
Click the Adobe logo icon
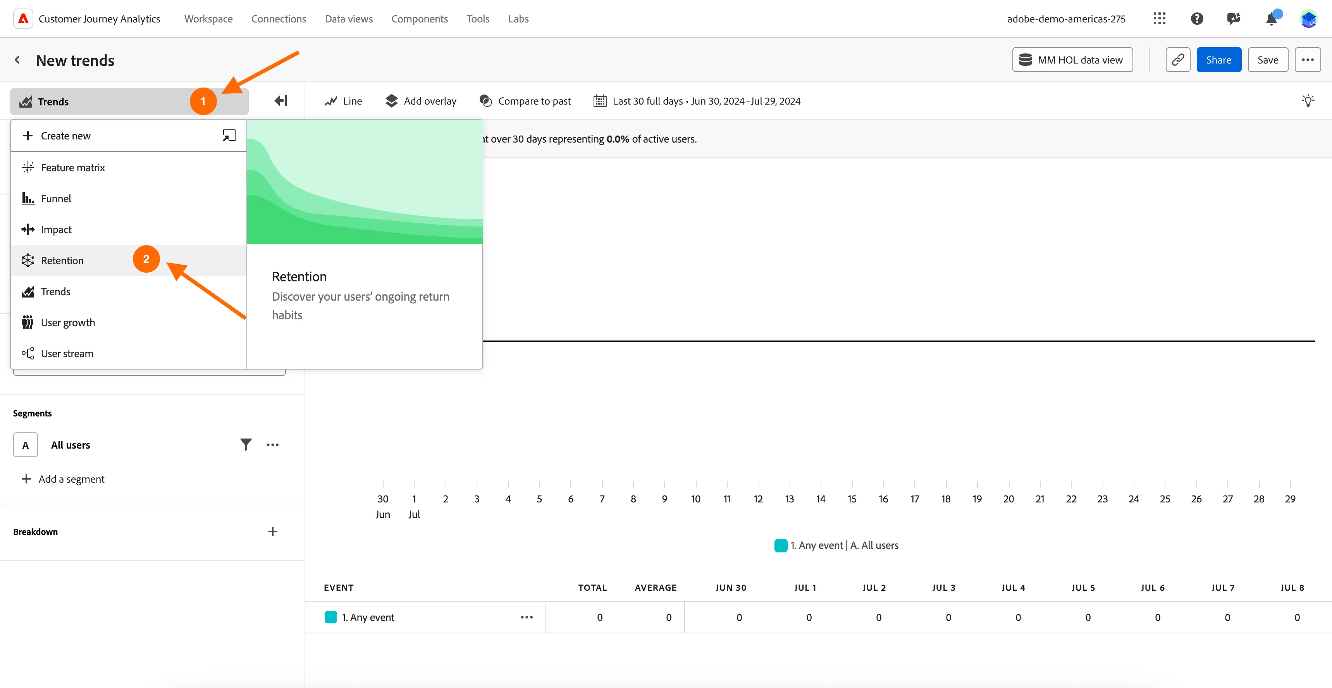pos(23,19)
